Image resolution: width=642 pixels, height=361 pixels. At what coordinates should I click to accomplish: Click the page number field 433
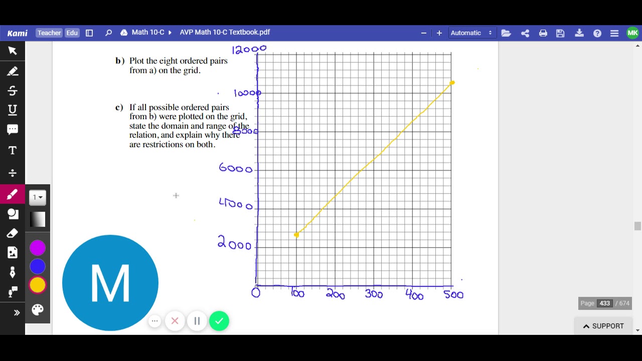[x=604, y=303]
